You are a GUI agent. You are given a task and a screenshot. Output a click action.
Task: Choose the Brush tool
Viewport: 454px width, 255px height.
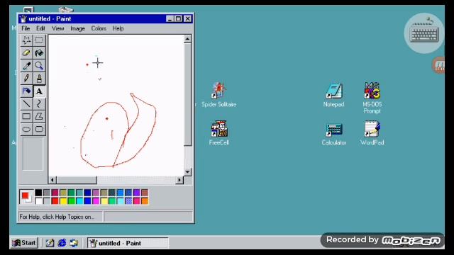pos(39,79)
